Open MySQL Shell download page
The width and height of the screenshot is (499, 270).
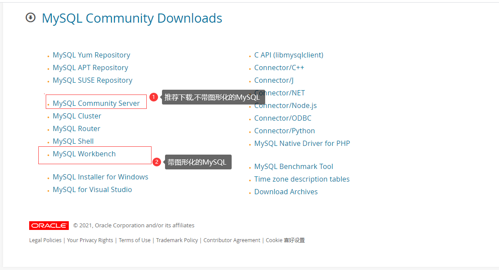tap(73, 141)
